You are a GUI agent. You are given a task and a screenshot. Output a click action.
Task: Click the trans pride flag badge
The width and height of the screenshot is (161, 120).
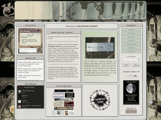58,95
